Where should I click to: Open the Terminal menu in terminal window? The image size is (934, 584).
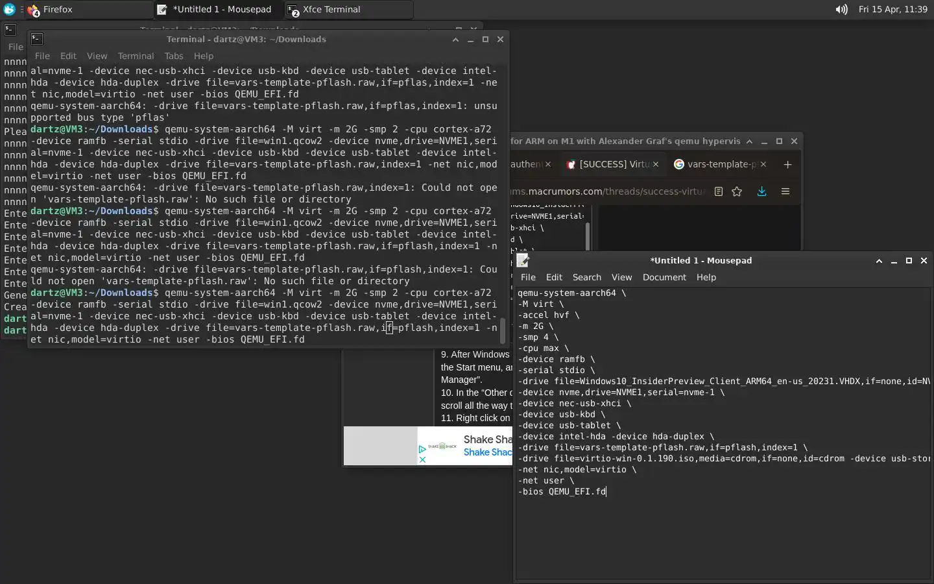tap(136, 56)
